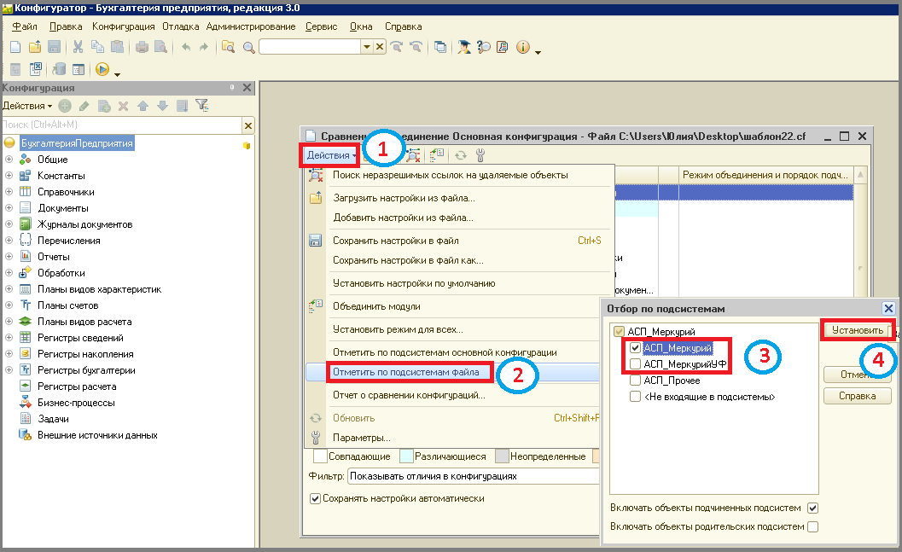Open the Конфигурация menu
This screenshot has width=902, height=552.
click(x=123, y=26)
